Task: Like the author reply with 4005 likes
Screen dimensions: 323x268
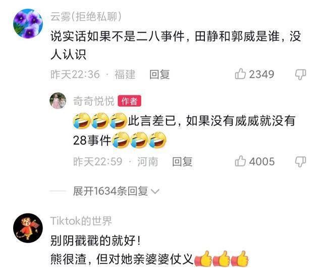Action: [x=240, y=161]
